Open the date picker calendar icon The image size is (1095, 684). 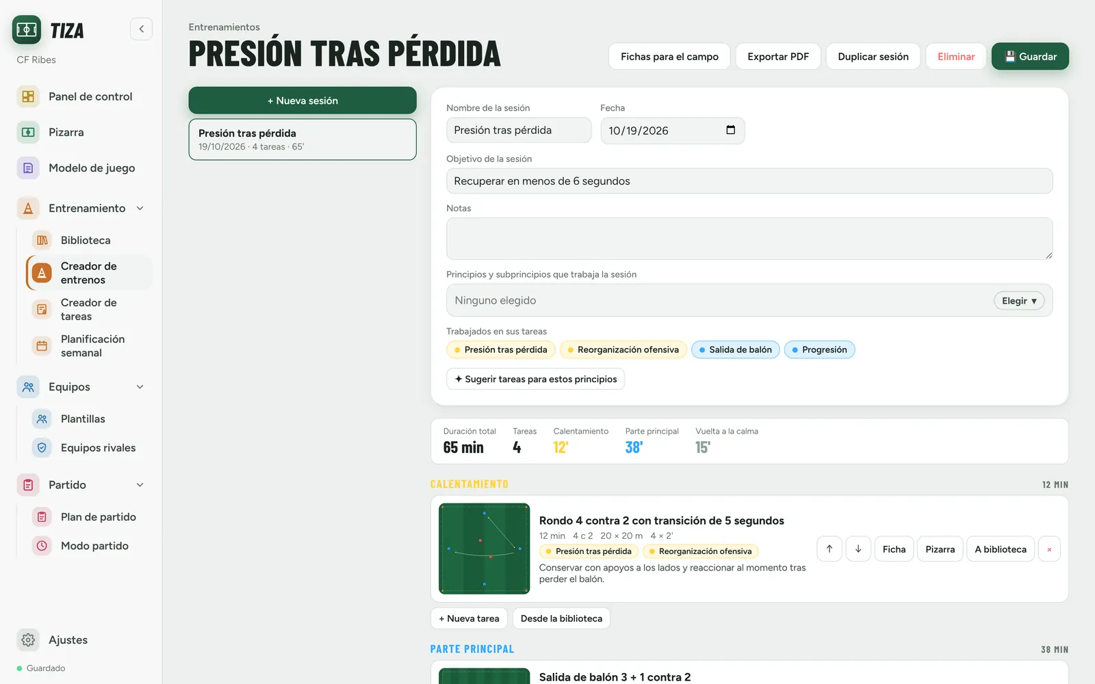[730, 130]
